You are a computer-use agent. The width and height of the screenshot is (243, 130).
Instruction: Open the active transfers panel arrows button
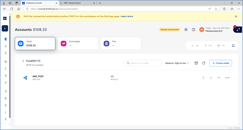238,29
